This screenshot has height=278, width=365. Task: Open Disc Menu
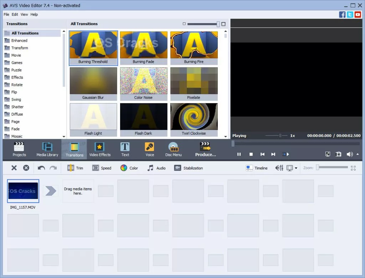[x=174, y=150]
